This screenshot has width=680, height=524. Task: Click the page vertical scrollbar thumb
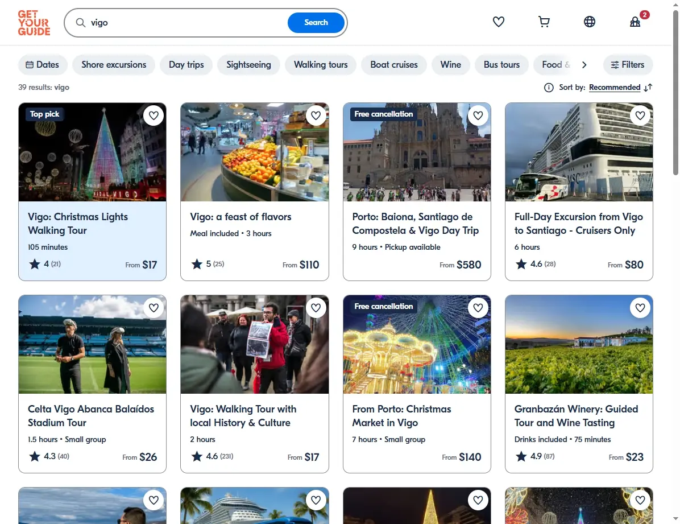tap(675, 93)
